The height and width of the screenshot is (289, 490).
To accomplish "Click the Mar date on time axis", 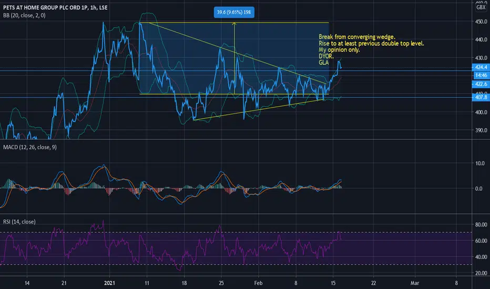I will (415, 283).
